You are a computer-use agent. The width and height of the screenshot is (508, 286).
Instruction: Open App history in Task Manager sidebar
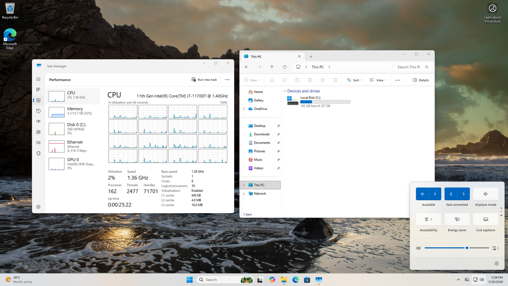tap(38, 111)
